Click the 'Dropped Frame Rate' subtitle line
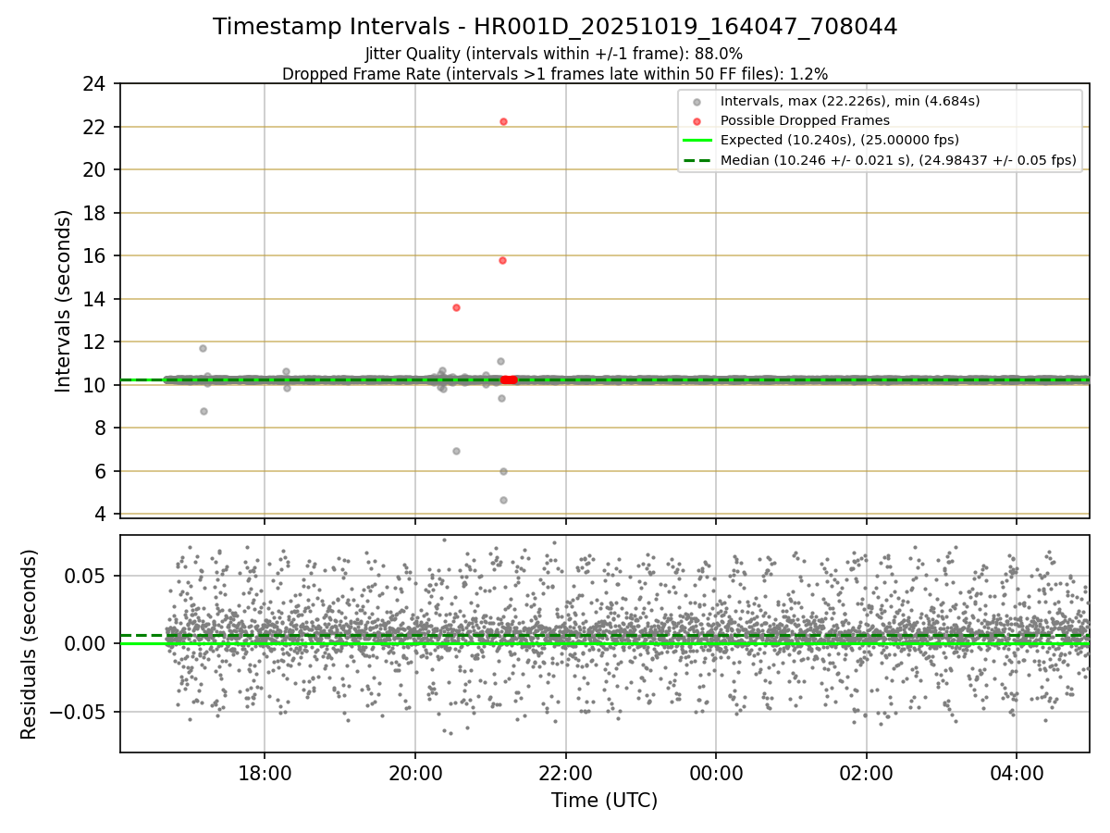Image resolution: width=1110 pixels, height=833 pixels. [555, 73]
